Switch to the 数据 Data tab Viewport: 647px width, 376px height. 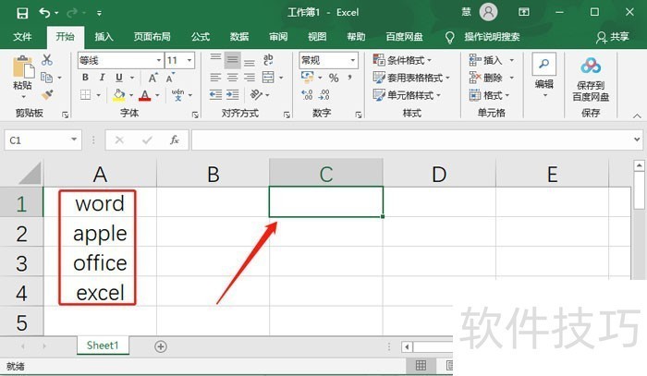tap(239, 37)
